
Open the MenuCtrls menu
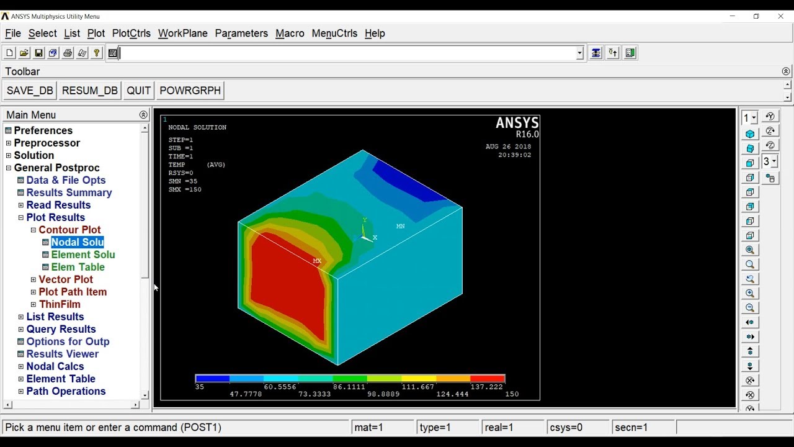334,34
